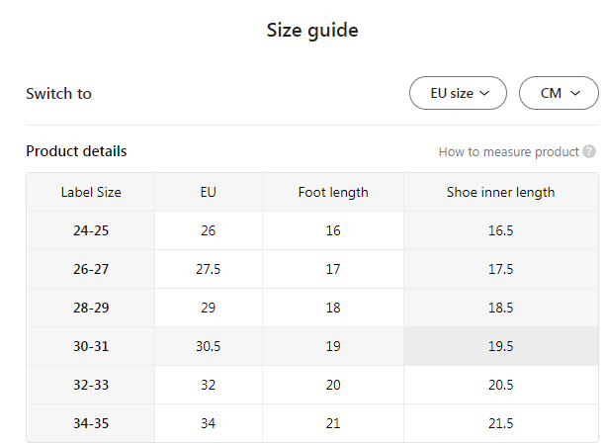Click the How to measure product link
Image resolution: width=604 pixels, height=445 pixels.
(x=508, y=152)
